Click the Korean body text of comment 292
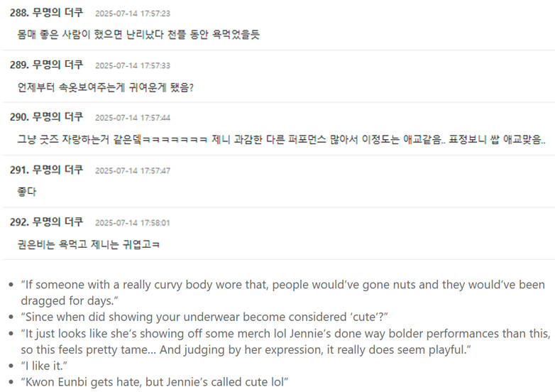This screenshot has height=392, width=555. (x=88, y=244)
